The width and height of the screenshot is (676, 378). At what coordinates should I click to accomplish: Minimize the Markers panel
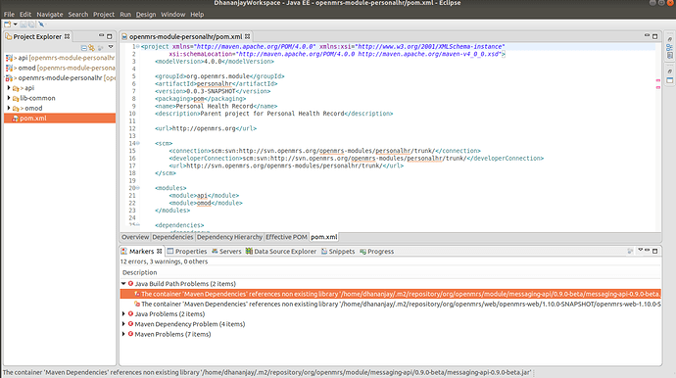coord(648,250)
